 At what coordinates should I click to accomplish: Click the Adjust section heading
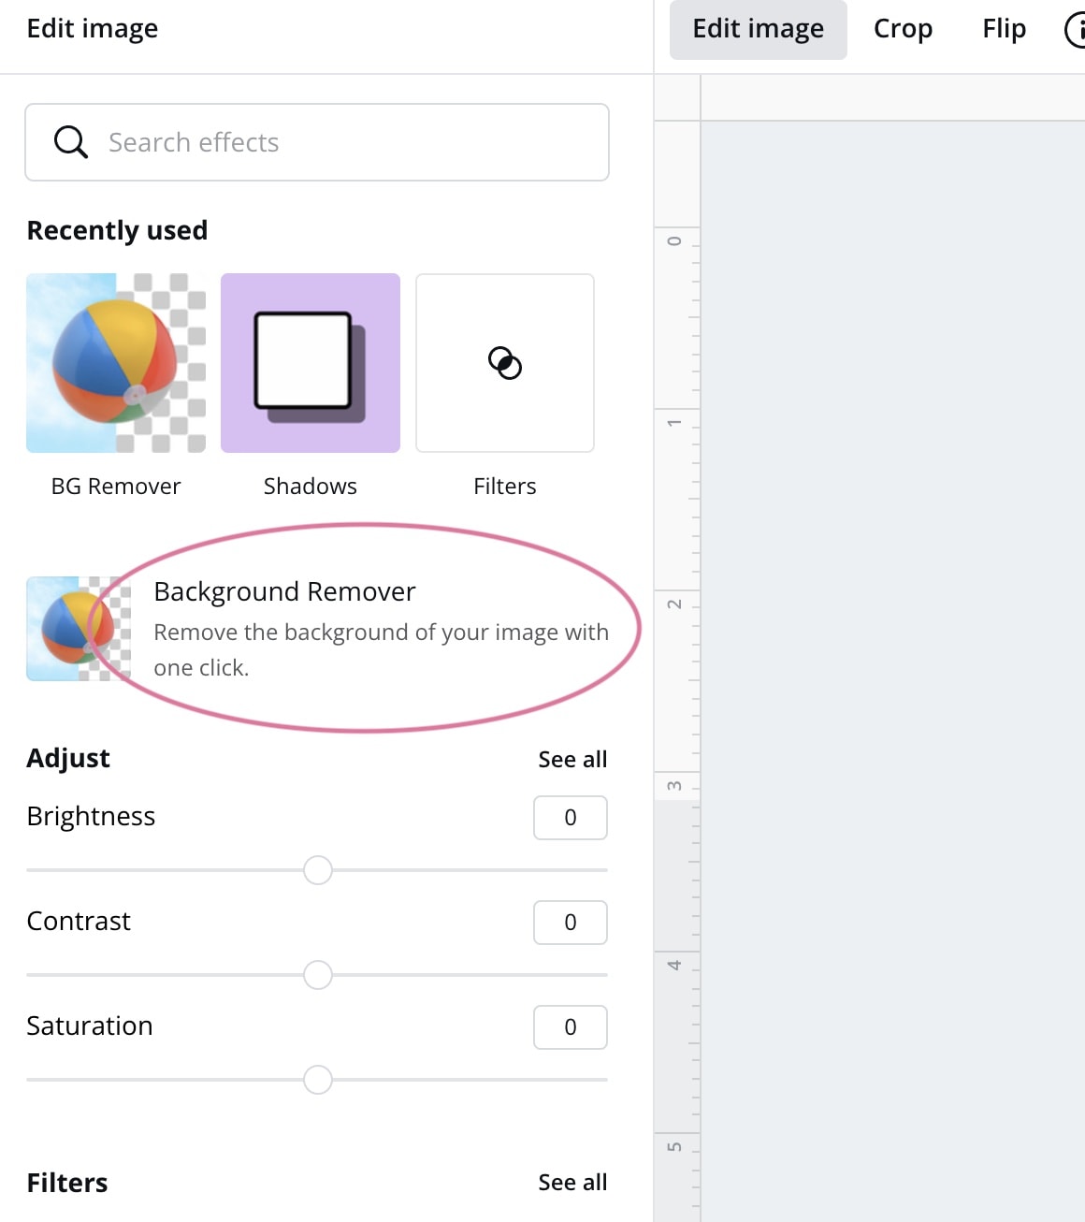(x=68, y=758)
